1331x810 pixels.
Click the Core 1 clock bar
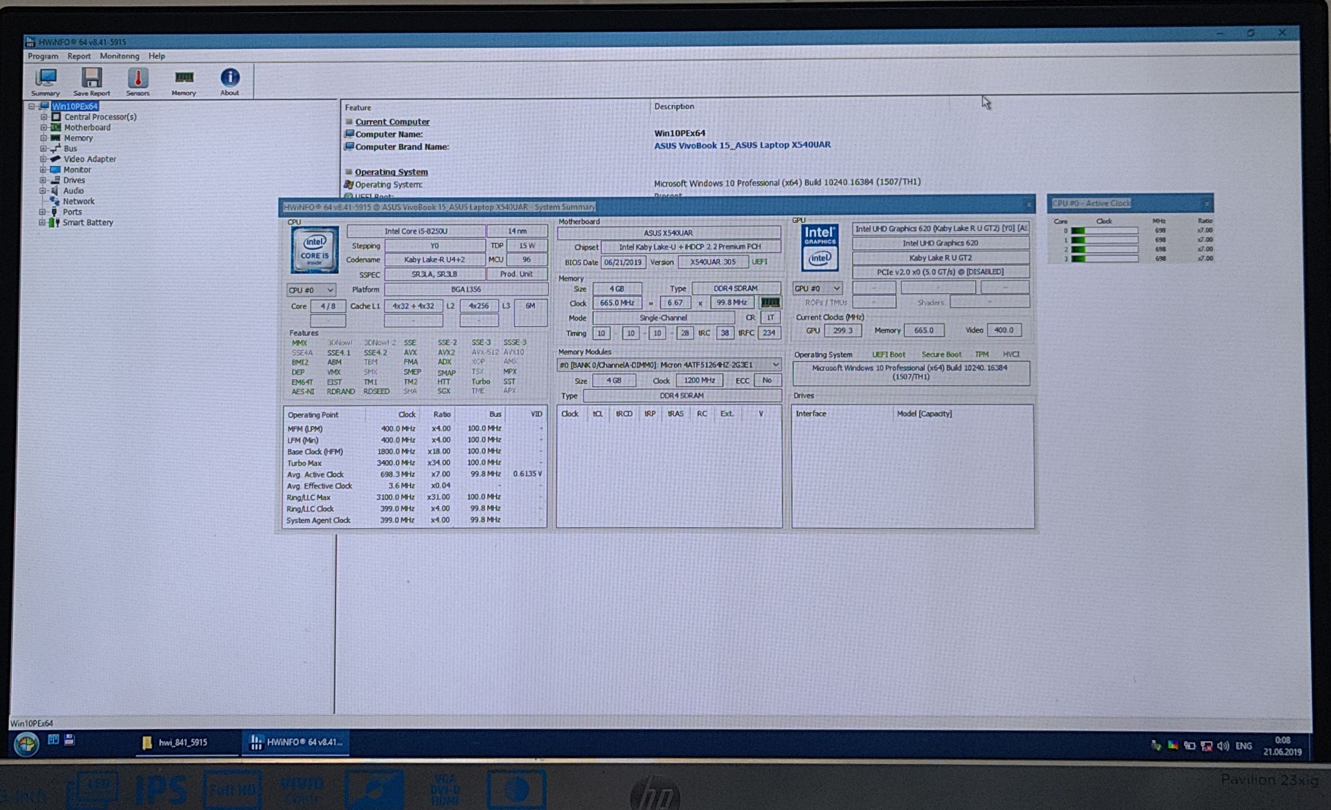[x=1104, y=240]
